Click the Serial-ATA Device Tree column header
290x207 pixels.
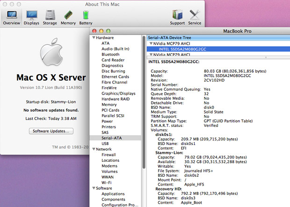(218, 38)
